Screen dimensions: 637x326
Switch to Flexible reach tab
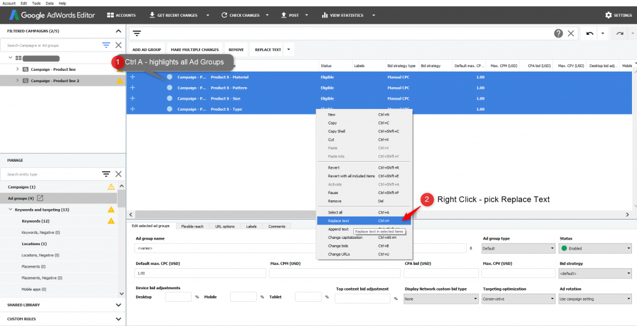193,226
